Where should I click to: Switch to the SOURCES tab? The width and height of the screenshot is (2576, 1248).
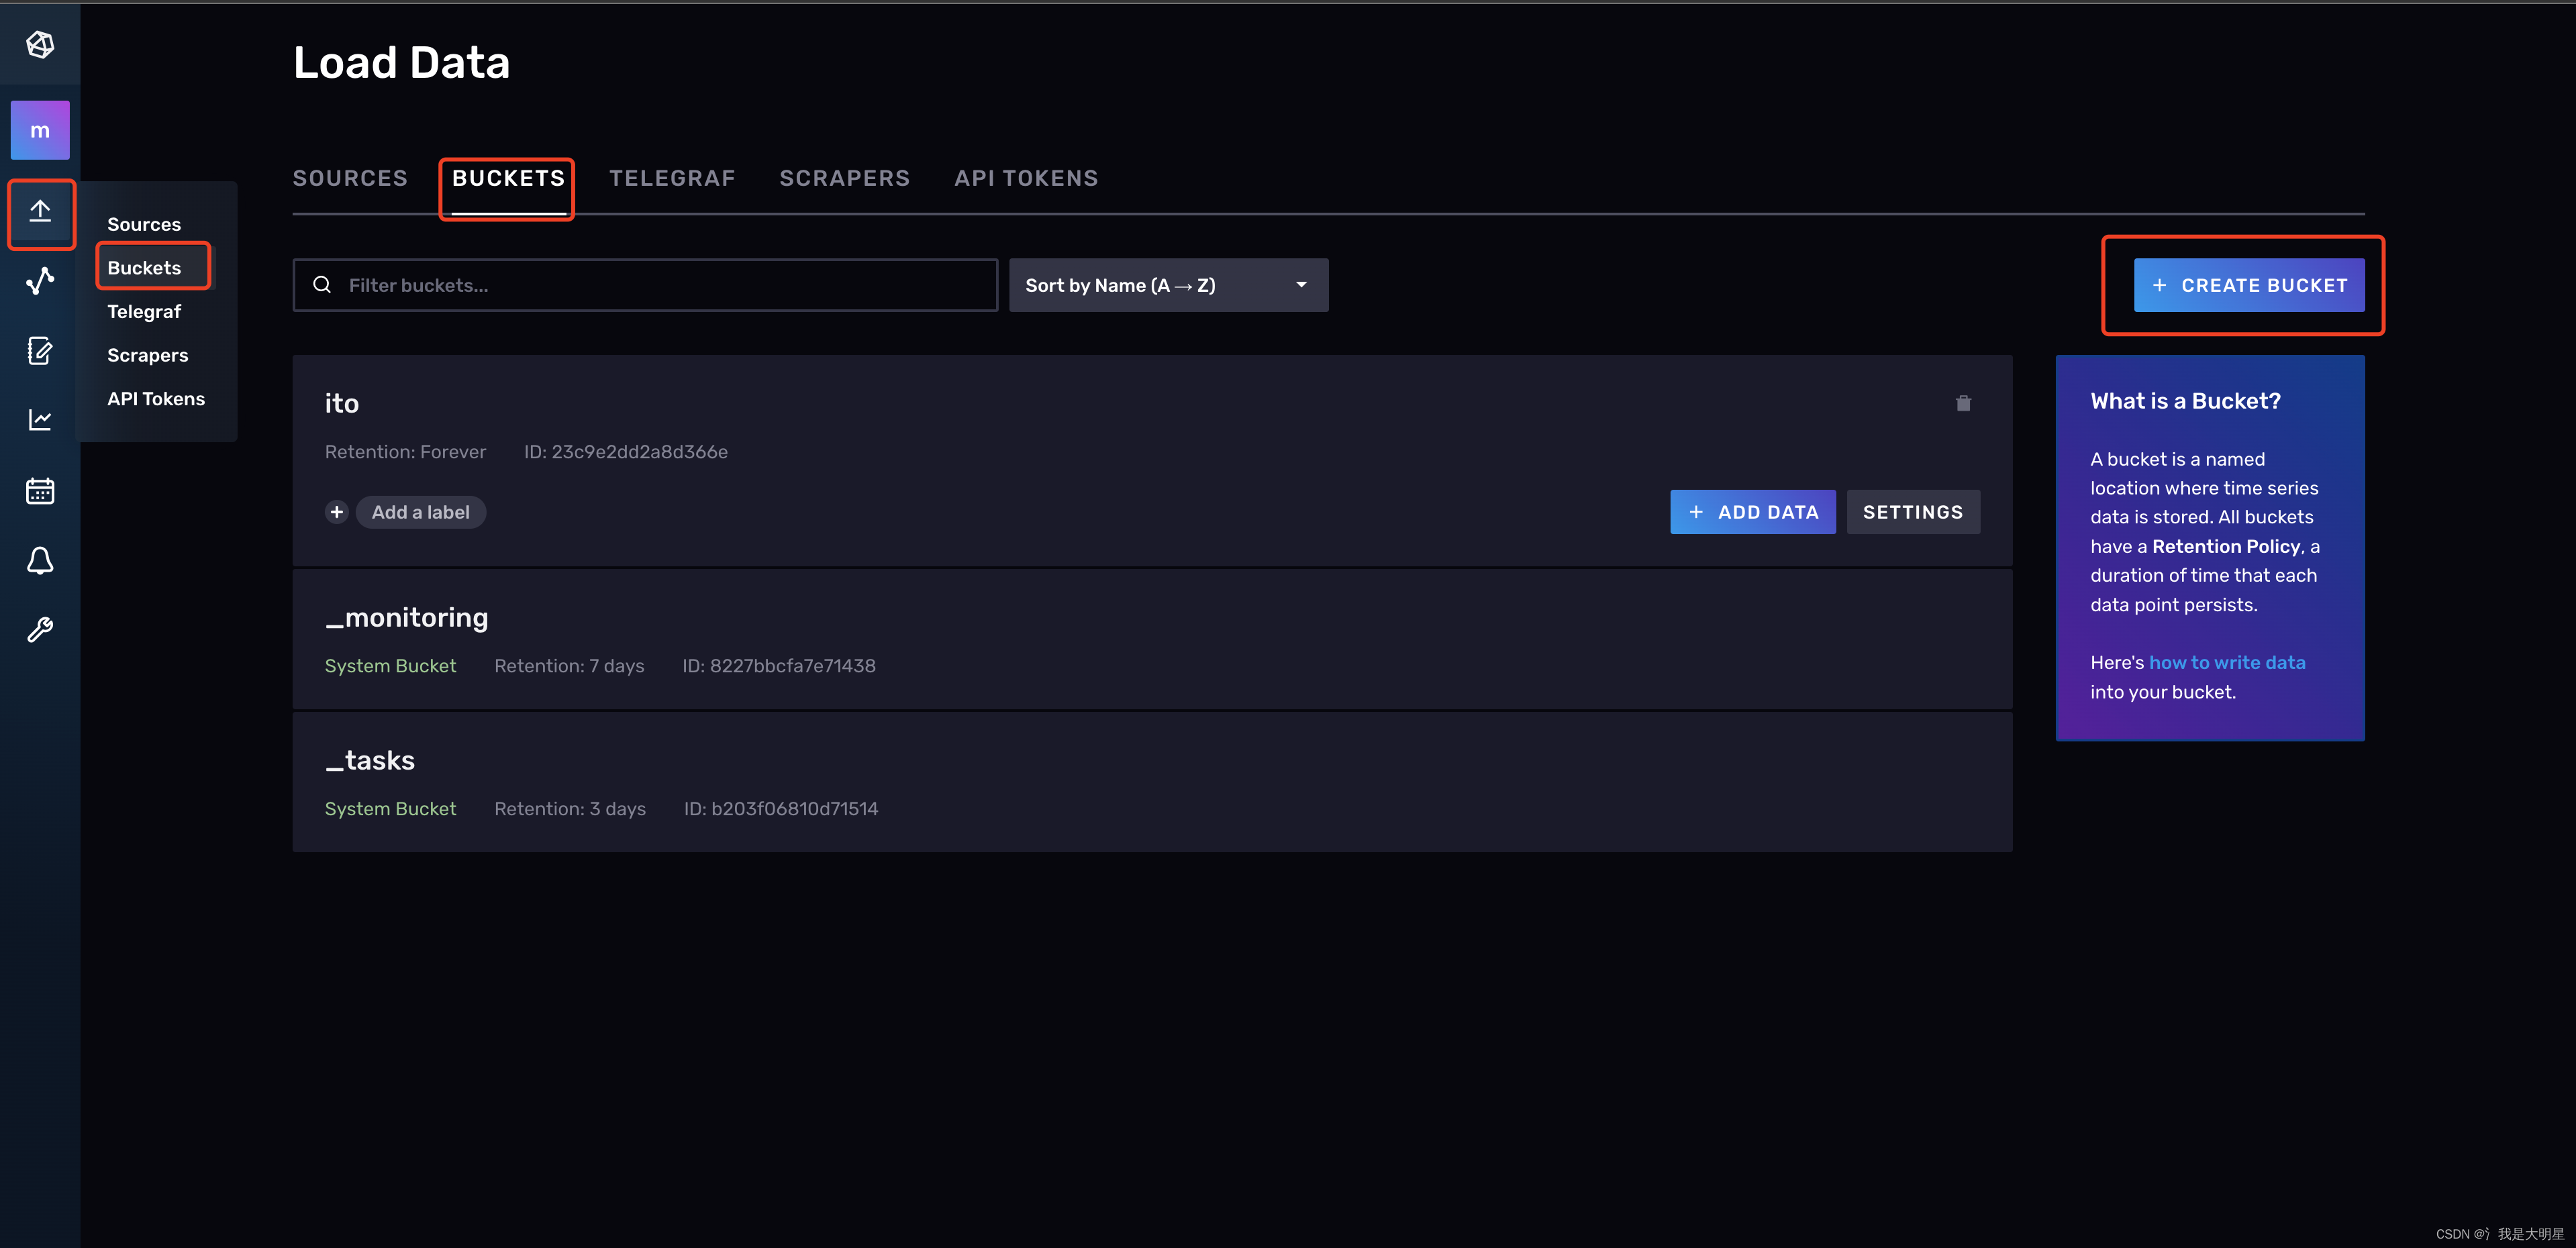tap(350, 178)
